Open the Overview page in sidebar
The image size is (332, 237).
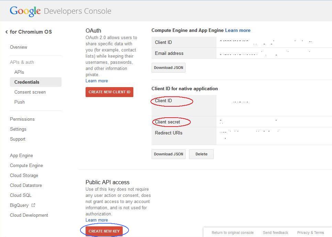[x=19, y=47]
